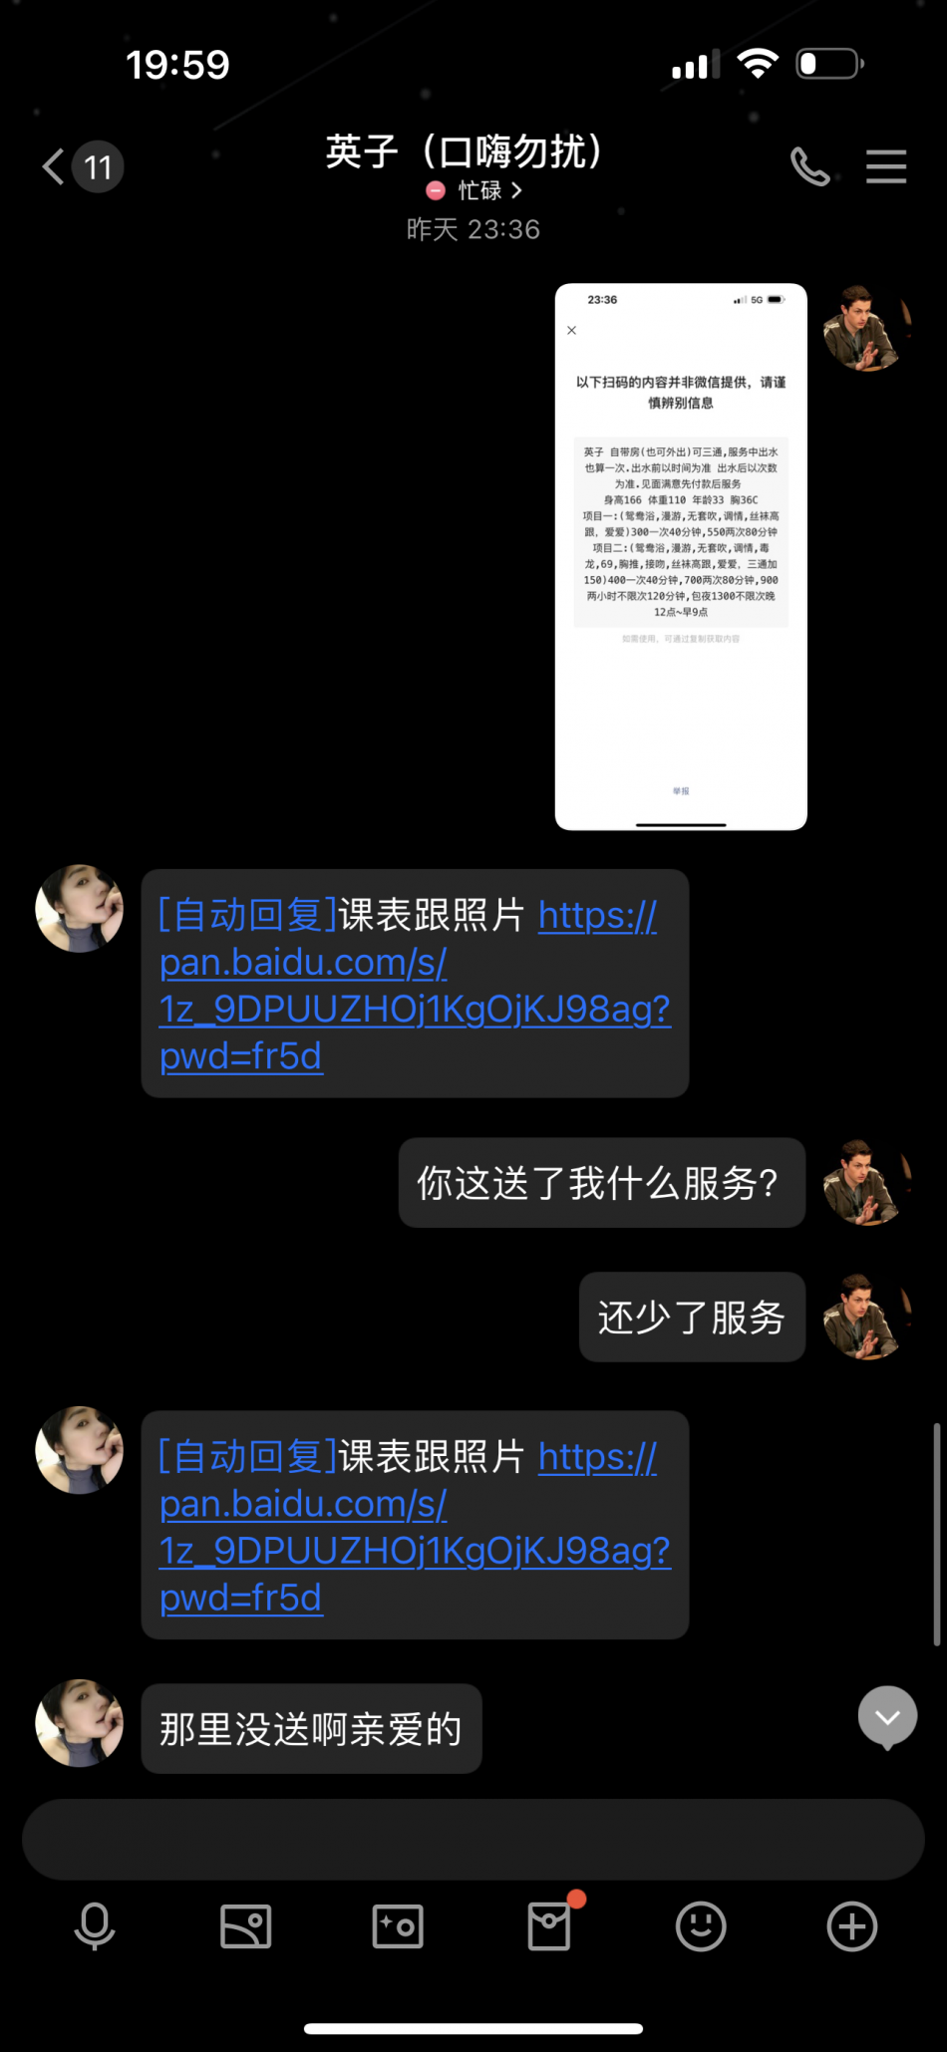Open the chat settings hamburger menu

coord(886,166)
